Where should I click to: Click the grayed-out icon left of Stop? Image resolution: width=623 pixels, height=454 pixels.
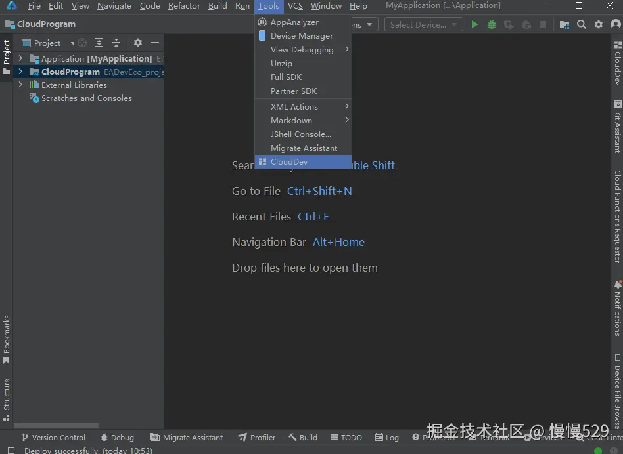(x=526, y=24)
